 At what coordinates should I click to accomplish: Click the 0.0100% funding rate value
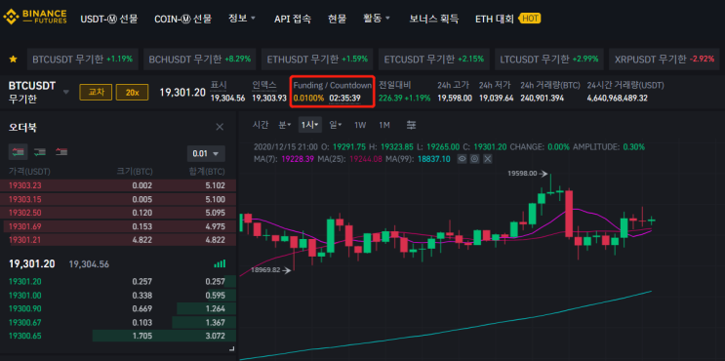pos(308,98)
